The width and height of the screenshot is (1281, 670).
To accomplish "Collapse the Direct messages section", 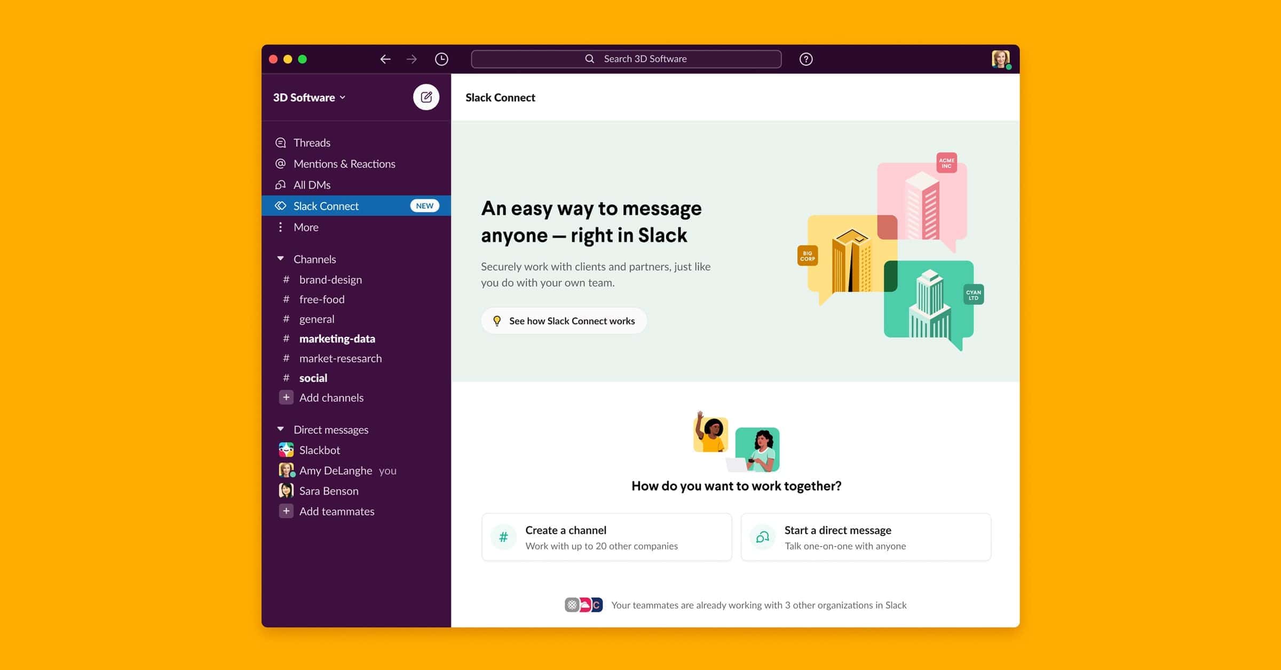I will click(281, 428).
